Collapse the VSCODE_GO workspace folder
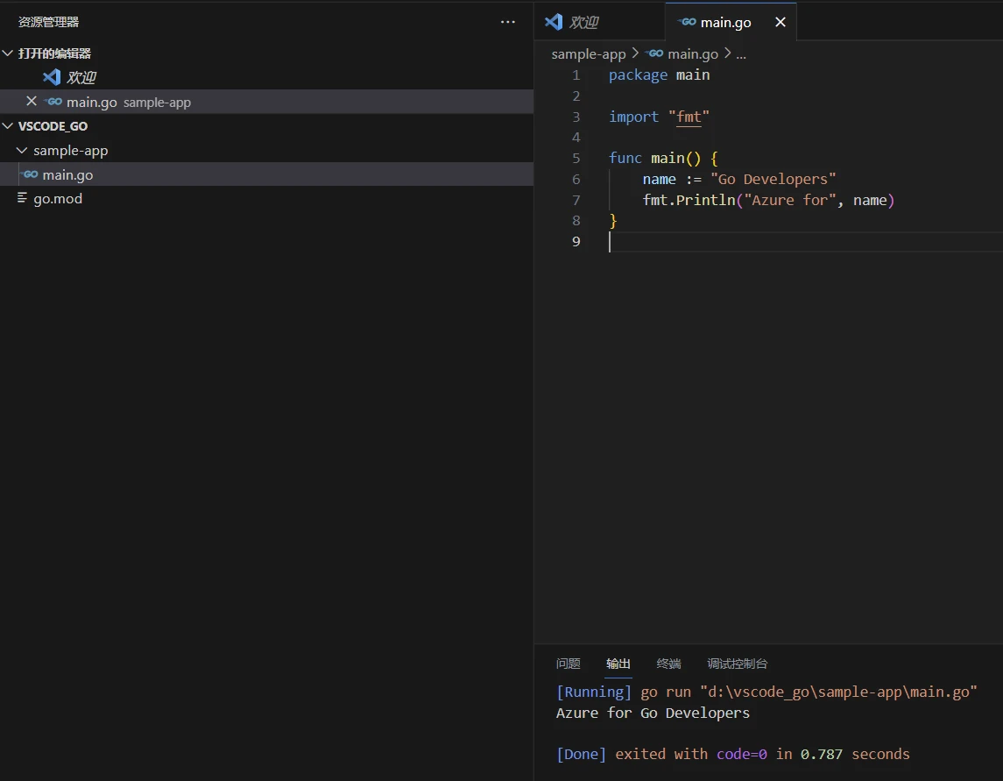 coord(8,126)
